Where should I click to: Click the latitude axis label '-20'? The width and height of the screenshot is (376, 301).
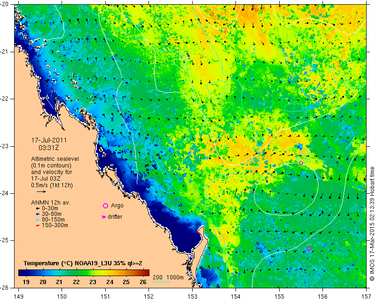(x=5, y=4)
